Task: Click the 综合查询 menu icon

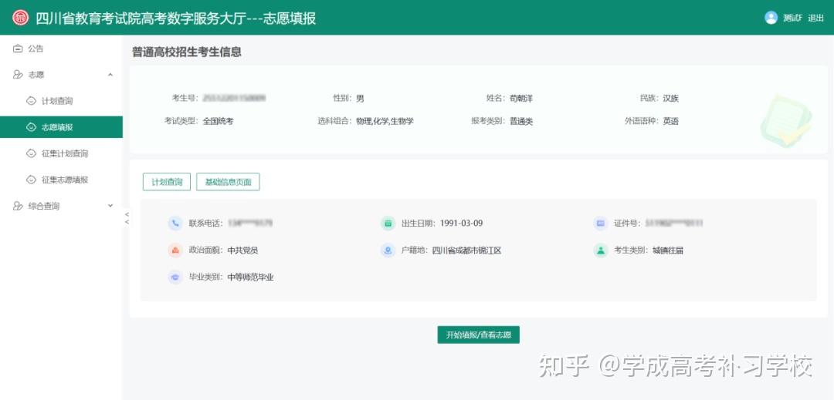Action: 18,206
